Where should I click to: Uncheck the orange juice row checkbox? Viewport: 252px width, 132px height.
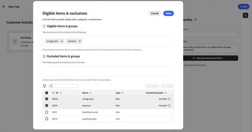point(47,99)
